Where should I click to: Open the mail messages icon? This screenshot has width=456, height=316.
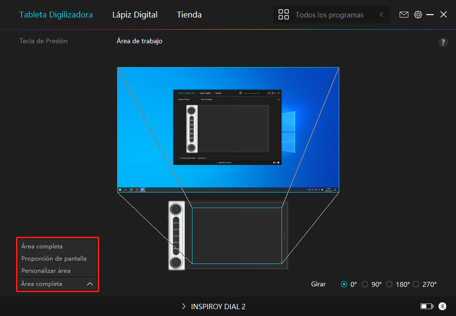pyautogui.click(x=403, y=15)
